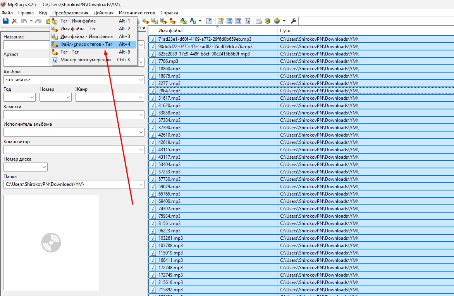The height and width of the screenshot is (296, 454).
Task: Choose Мастер автонумерации from the menu
Action: click(x=85, y=60)
